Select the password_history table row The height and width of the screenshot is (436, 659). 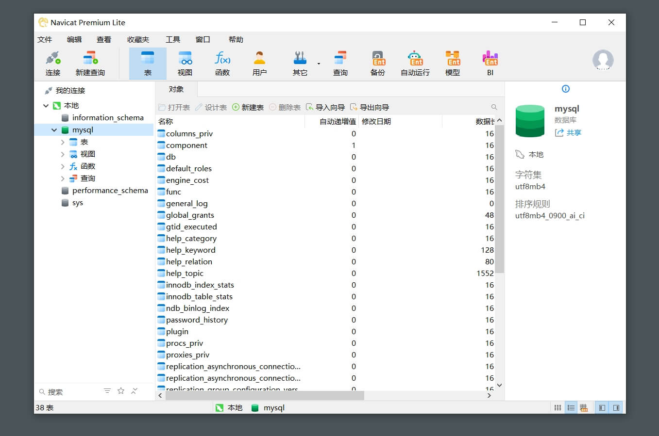click(325, 320)
